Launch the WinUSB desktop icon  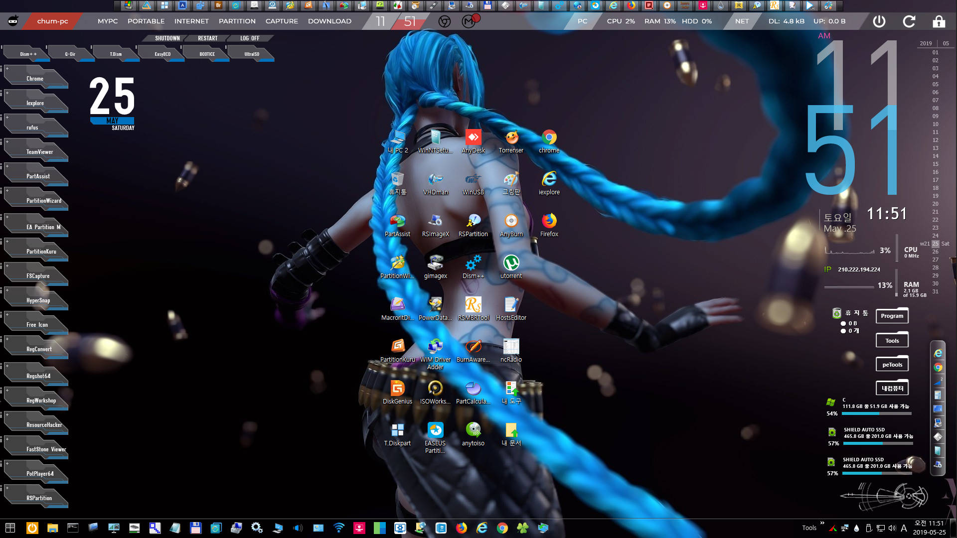coord(473,183)
